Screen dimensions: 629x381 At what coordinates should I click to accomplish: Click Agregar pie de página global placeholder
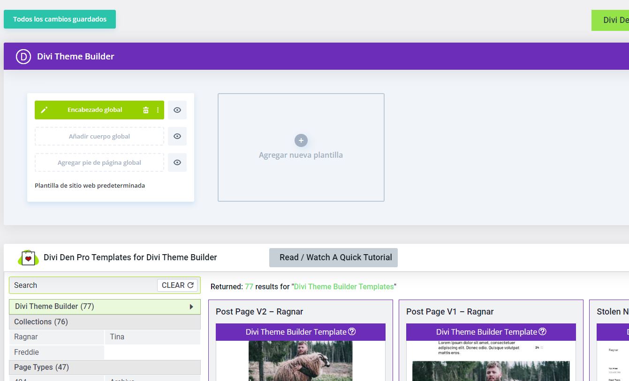click(99, 162)
